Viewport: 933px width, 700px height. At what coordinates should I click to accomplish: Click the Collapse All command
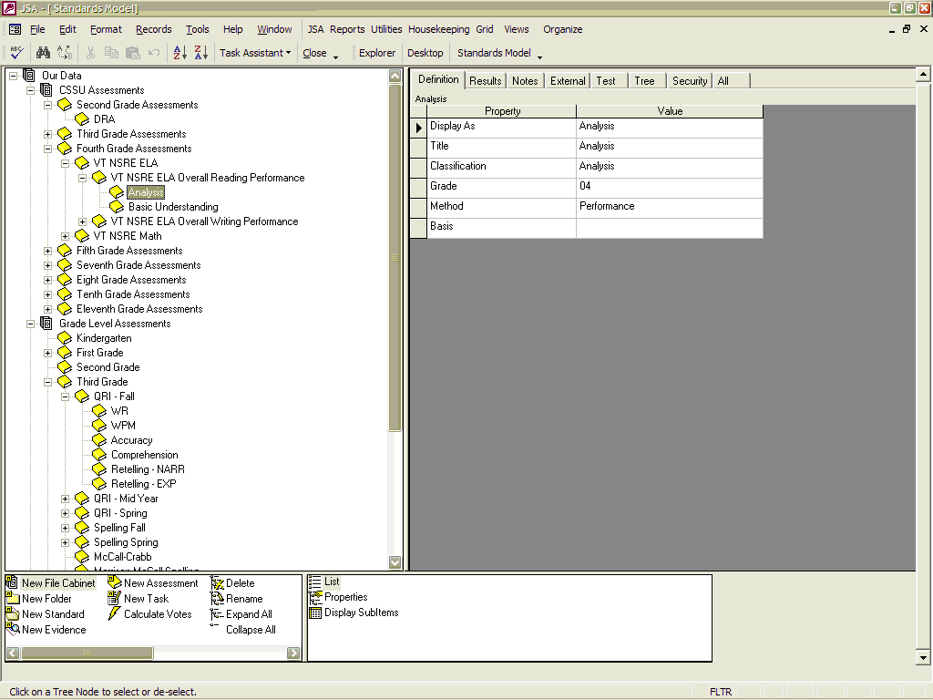251,630
